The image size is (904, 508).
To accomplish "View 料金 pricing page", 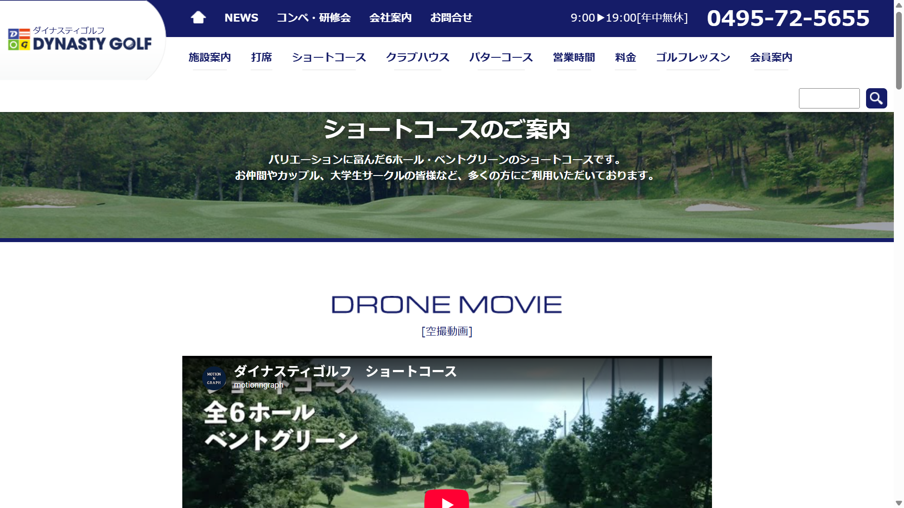I will click(x=625, y=57).
